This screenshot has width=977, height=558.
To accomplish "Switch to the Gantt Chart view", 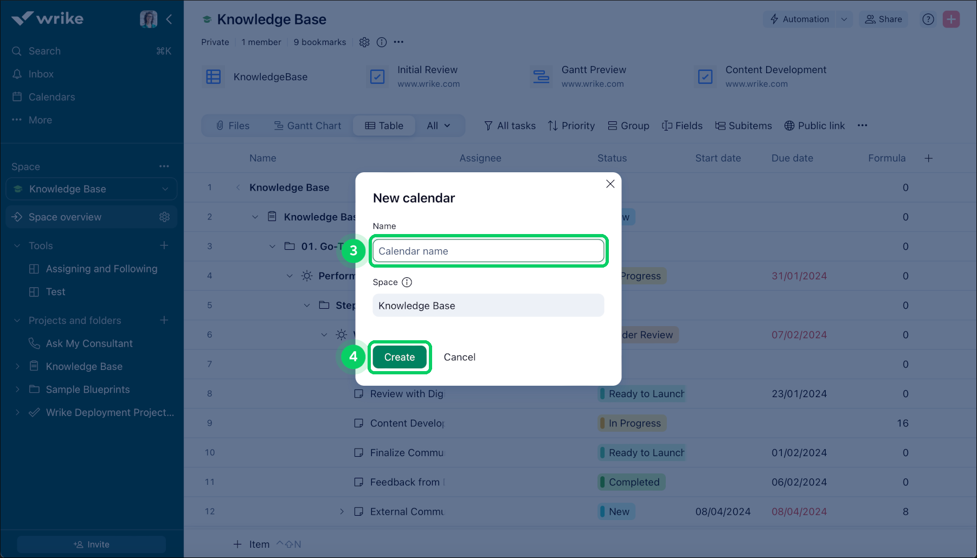I will 307,125.
